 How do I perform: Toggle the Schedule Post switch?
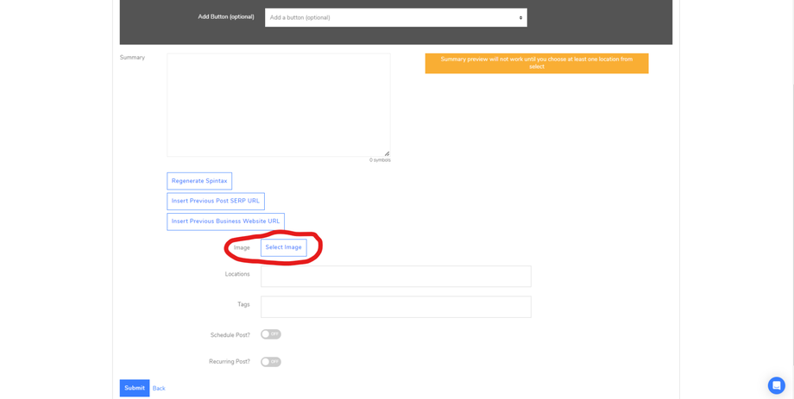click(271, 334)
